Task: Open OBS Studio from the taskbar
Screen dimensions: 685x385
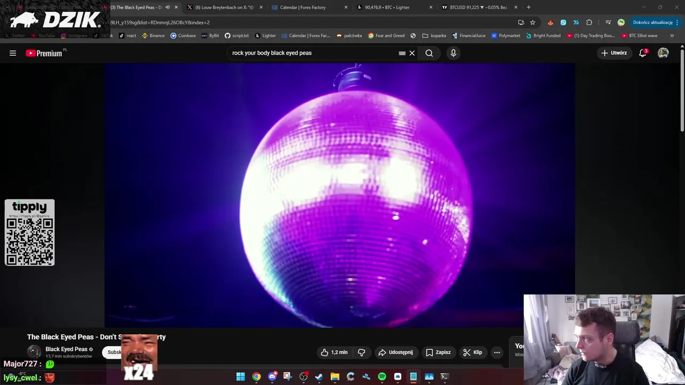Action: (x=303, y=376)
